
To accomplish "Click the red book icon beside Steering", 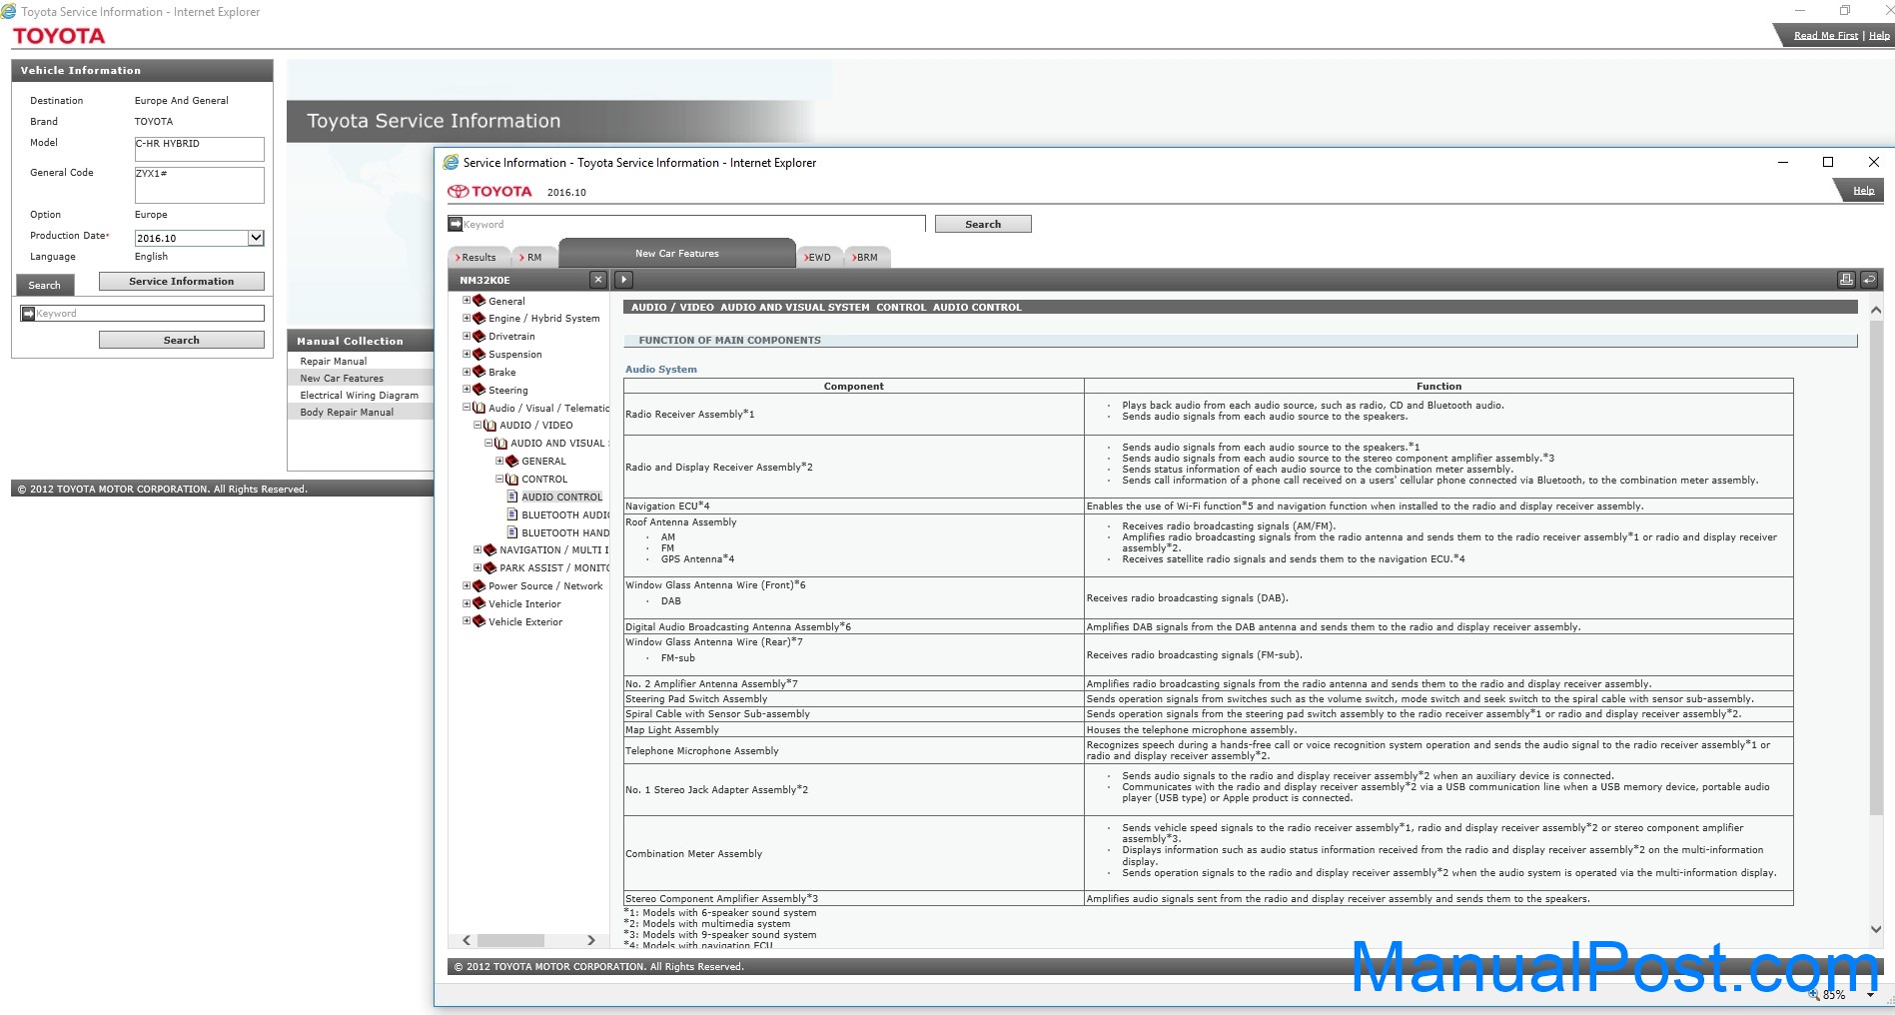I will tap(479, 390).
